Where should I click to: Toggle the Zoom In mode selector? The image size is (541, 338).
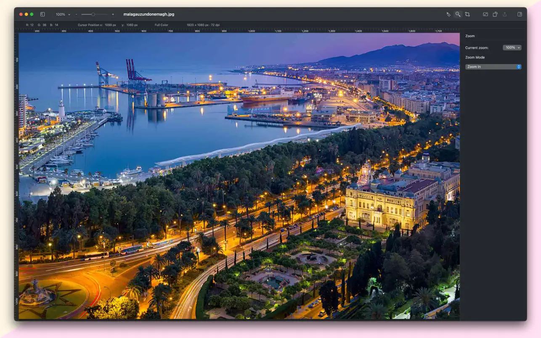(x=493, y=66)
